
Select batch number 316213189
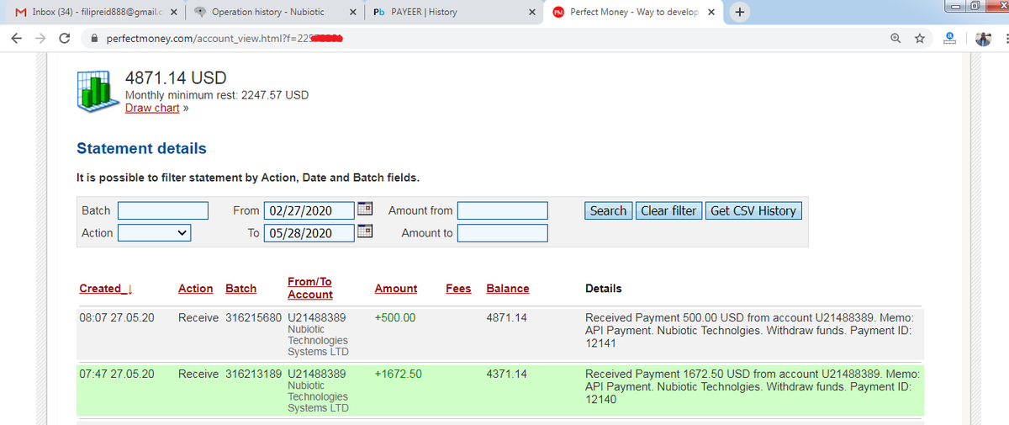point(253,374)
